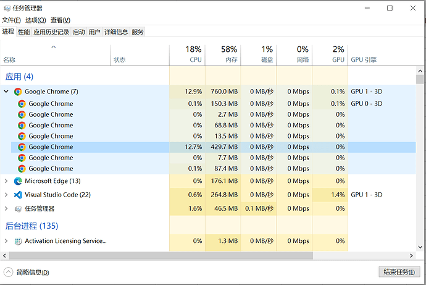Collapse the Google Chrome (7) group
This screenshot has width=426, height=285.
click(x=6, y=91)
